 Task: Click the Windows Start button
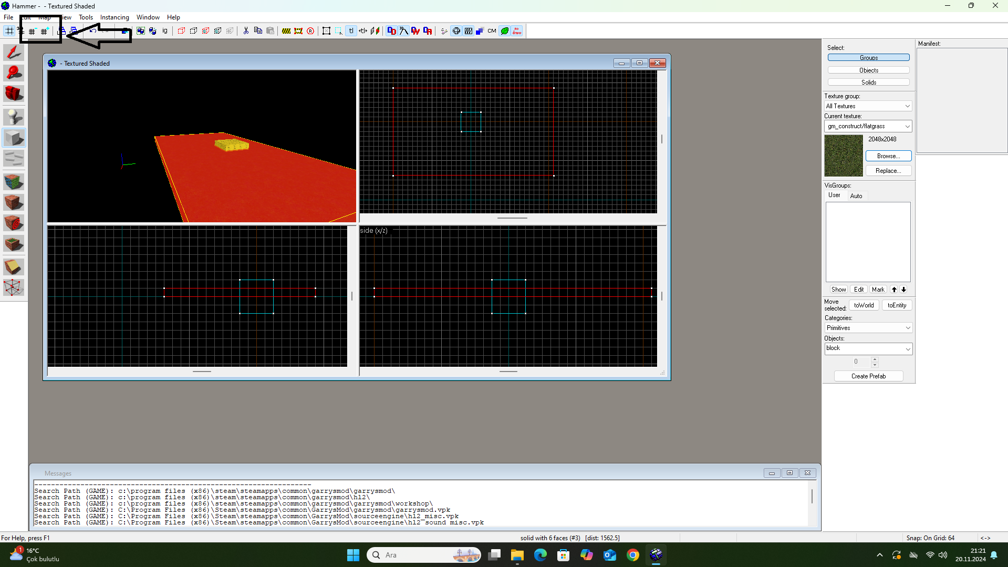[353, 555]
